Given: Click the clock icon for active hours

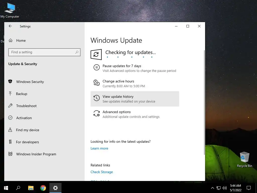Looking at the screenshot, I should tap(97, 82).
